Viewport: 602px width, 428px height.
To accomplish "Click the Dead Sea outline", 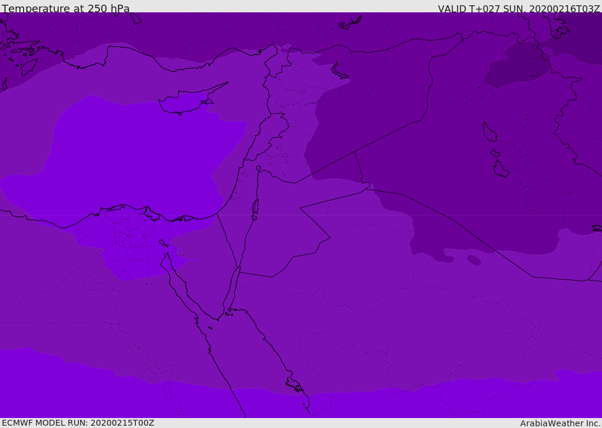I will tap(255, 207).
